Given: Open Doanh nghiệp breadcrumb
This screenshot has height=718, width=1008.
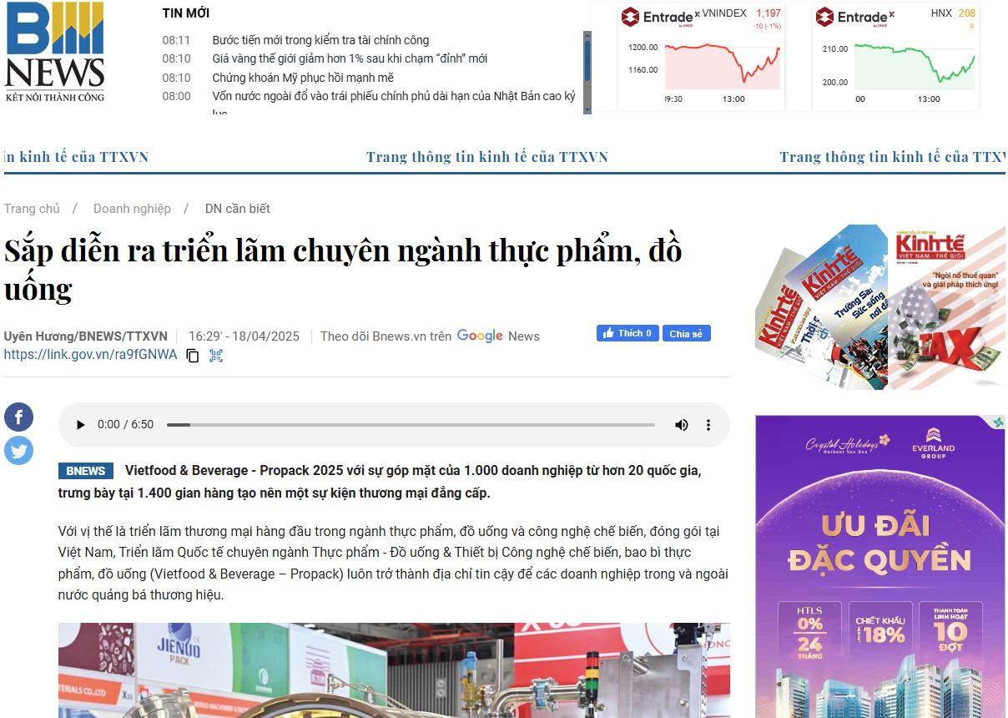Looking at the screenshot, I should (132, 209).
